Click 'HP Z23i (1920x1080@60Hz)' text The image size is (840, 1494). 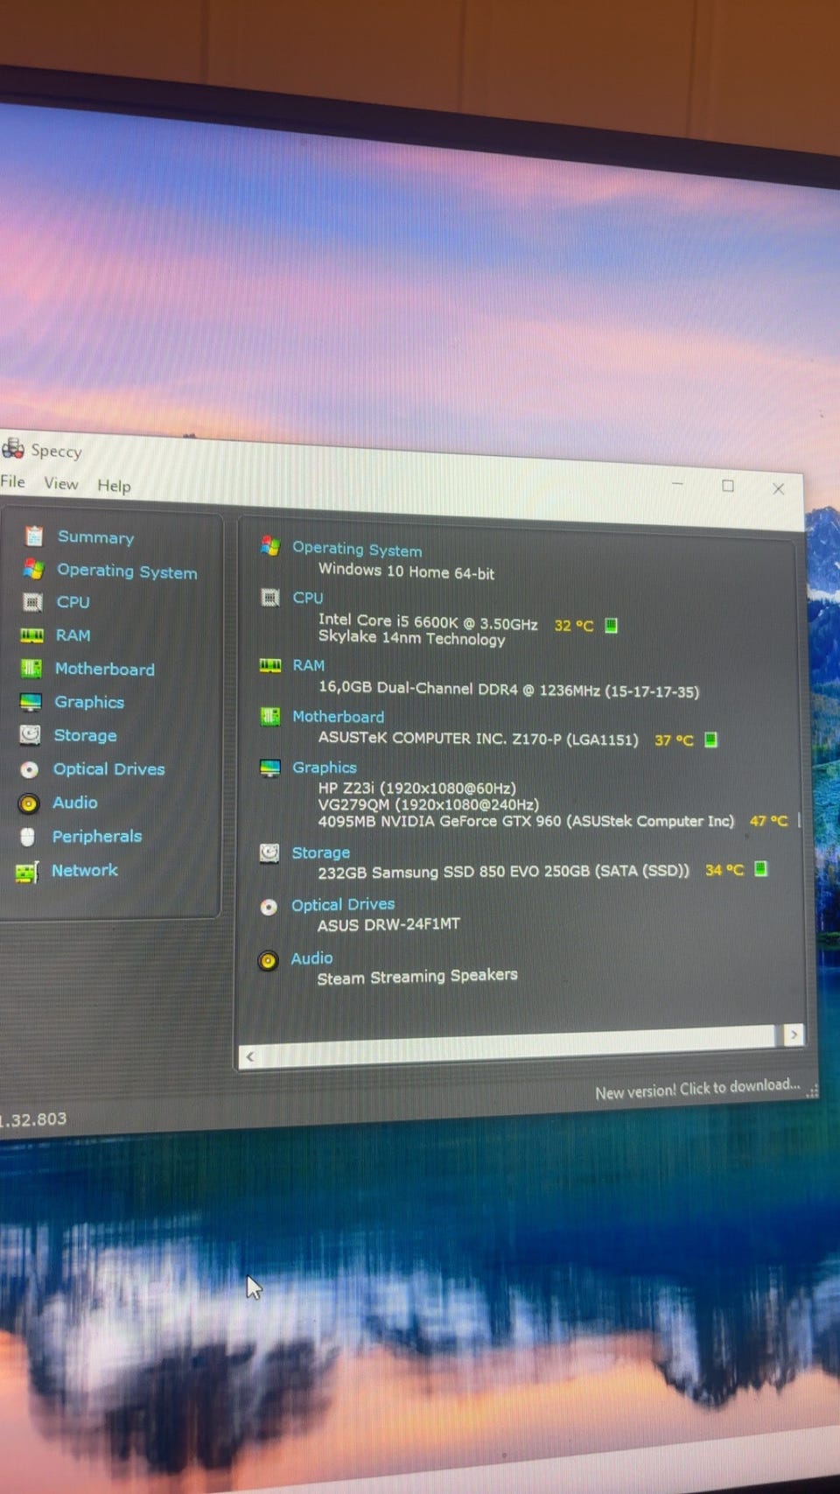416,788
